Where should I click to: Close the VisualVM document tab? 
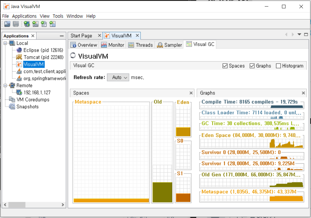(x=137, y=36)
